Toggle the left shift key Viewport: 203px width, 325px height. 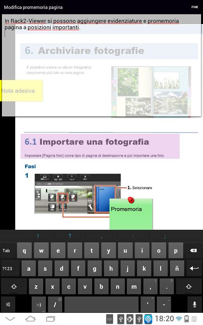(x=14, y=286)
